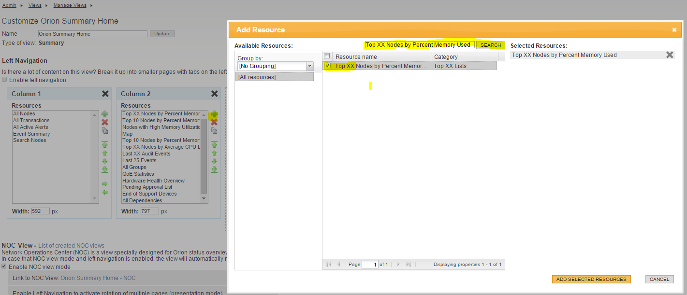Move Column 1 resource to bottom
Viewport: 687px width, 295px height.
point(105,169)
